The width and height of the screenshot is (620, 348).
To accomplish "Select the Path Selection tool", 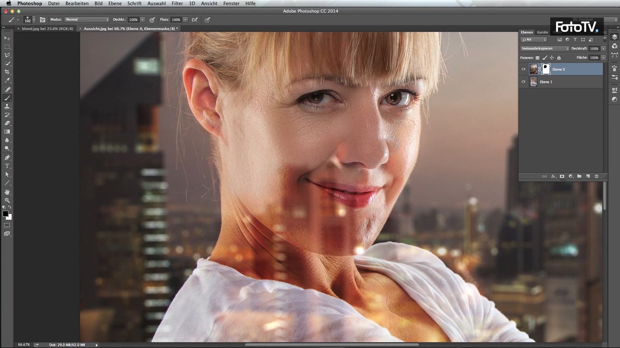I will point(7,174).
